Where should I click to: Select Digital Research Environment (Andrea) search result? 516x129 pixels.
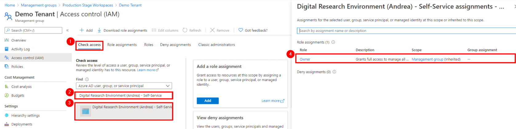pos(124,111)
